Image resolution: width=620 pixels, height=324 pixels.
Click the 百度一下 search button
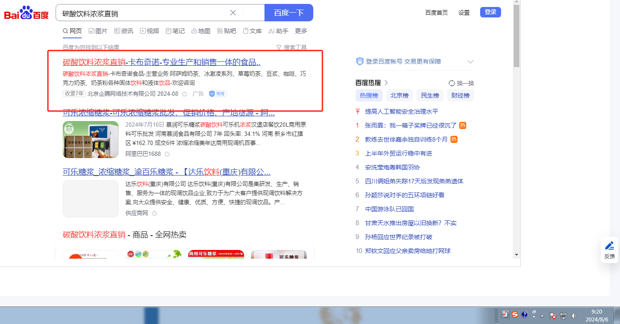pos(288,13)
